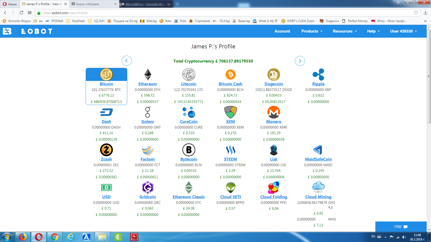The height and width of the screenshot is (242, 431).
Task: Open the Resources dropdown menu
Action: 345,31
